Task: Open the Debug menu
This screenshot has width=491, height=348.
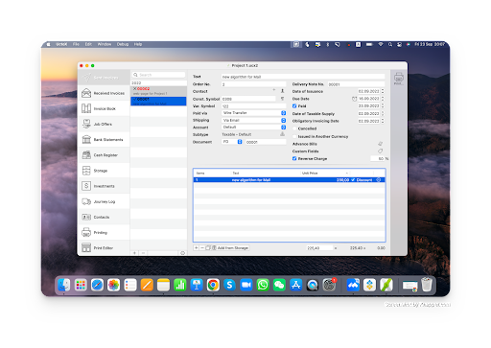Action: click(123, 44)
